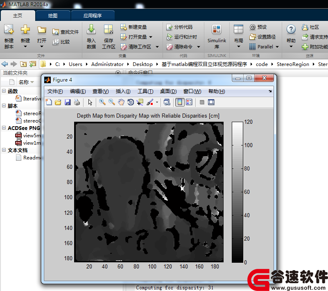
Task: Click the Up One Level folder button
Action: [x=23, y=64]
